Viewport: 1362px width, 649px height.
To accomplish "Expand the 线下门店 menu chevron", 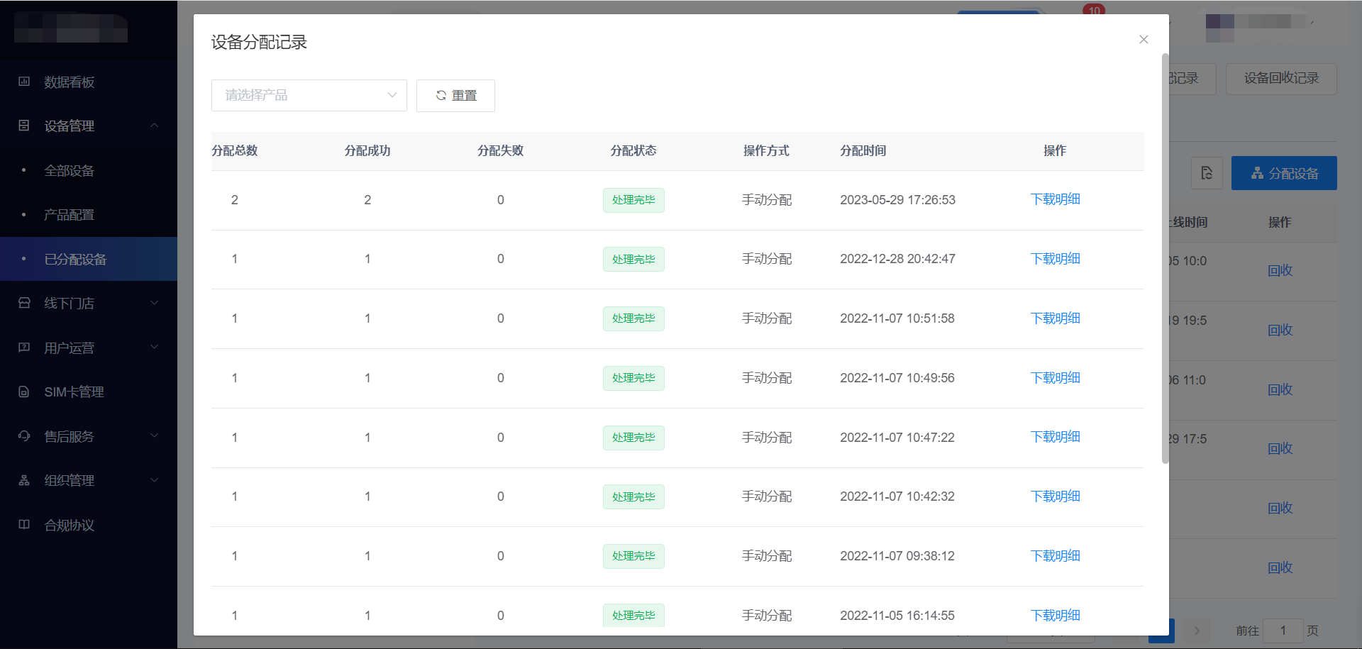I will click(x=154, y=303).
